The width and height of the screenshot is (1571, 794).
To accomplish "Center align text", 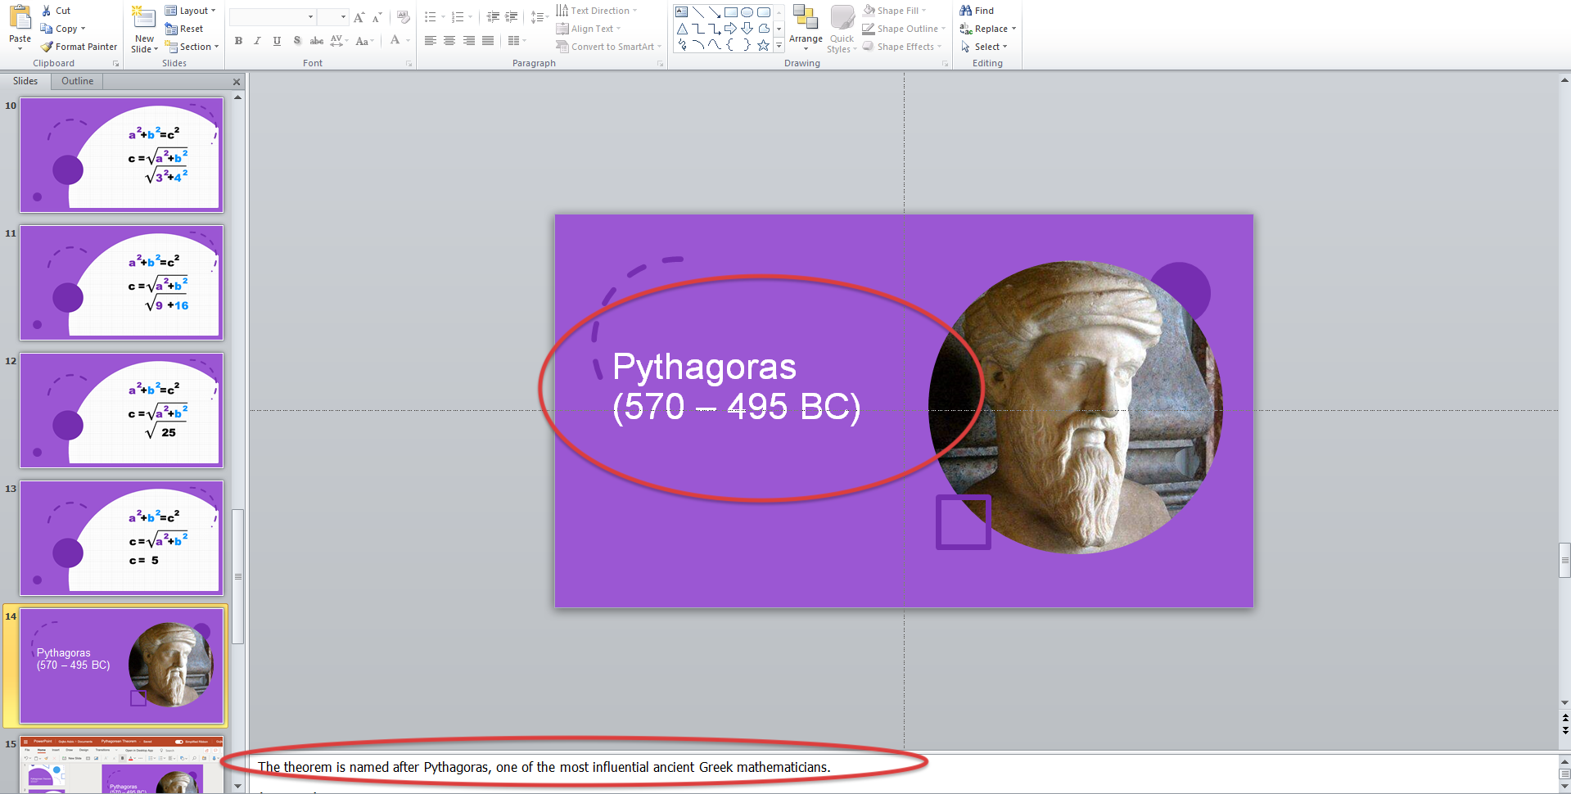I will (x=449, y=40).
